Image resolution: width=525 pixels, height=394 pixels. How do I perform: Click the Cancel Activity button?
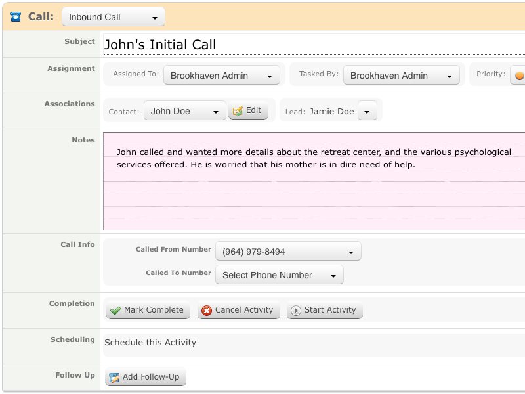[238, 310]
